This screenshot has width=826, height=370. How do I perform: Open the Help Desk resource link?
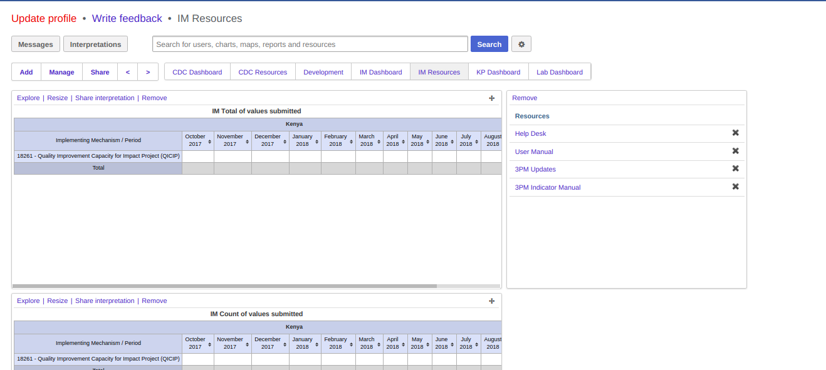(531, 133)
